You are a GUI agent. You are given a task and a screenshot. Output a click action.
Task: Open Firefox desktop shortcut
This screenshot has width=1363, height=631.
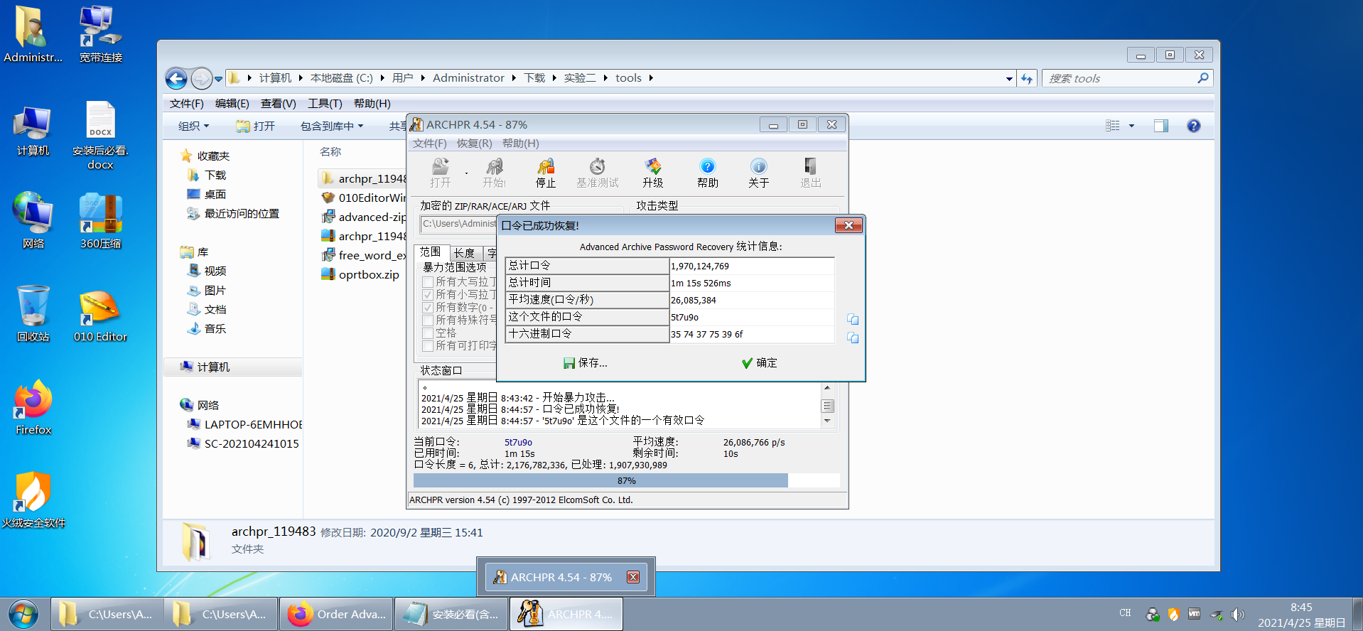33,408
